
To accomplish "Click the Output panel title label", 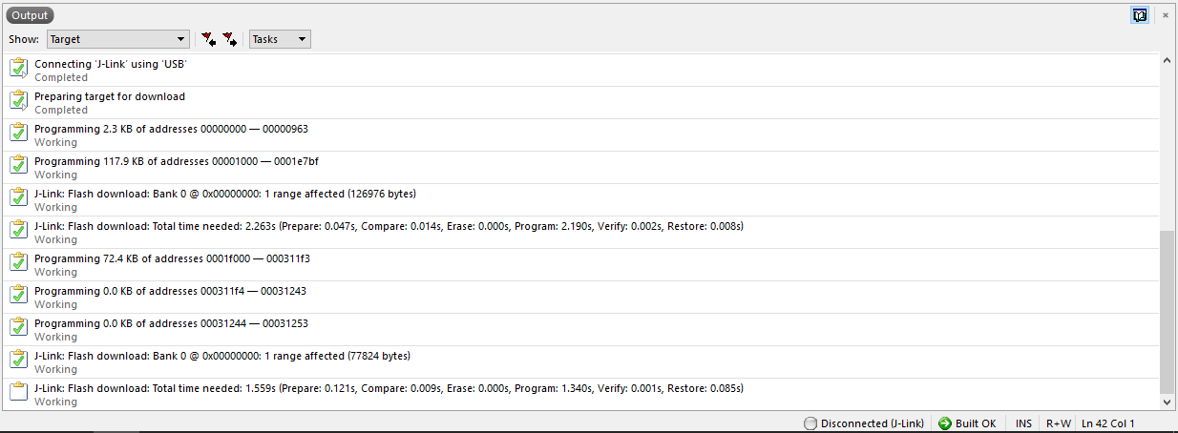I will pyautogui.click(x=31, y=15).
